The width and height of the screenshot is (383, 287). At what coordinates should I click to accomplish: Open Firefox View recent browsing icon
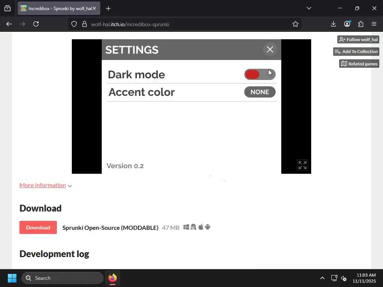[x=7, y=8]
